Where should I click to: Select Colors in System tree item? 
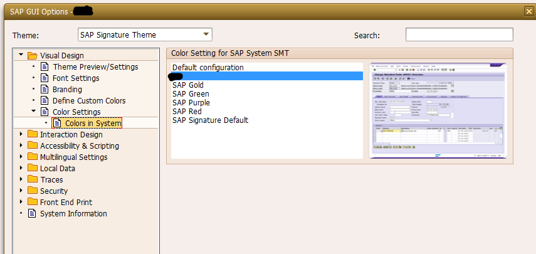point(93,124)
